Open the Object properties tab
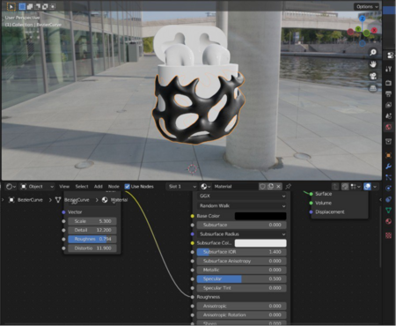 (389, 155)
